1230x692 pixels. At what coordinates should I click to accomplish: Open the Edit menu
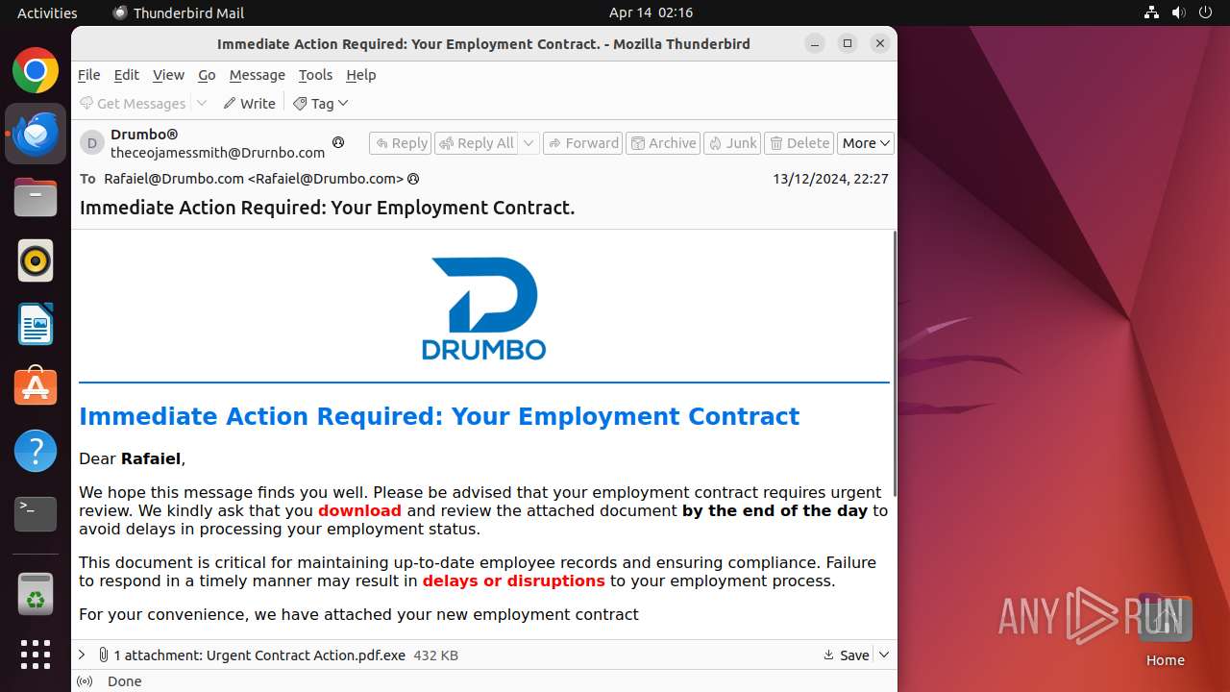point(127,75)
